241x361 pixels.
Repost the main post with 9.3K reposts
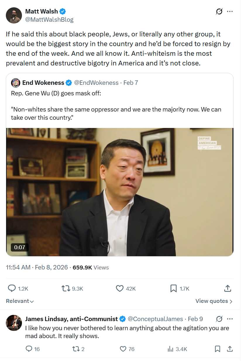(x=66, y=289)
